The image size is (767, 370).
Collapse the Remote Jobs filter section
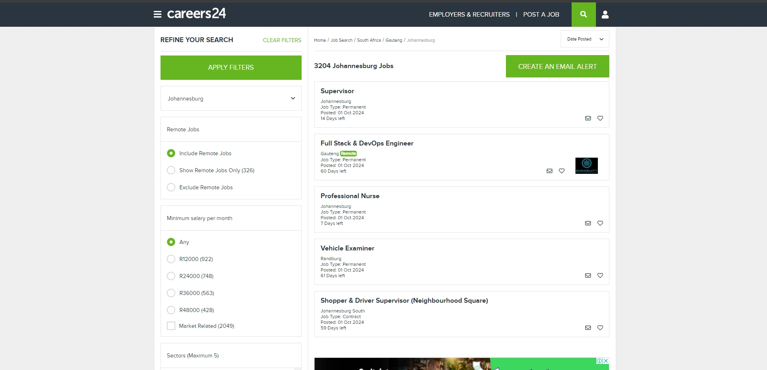pos(231,129)
